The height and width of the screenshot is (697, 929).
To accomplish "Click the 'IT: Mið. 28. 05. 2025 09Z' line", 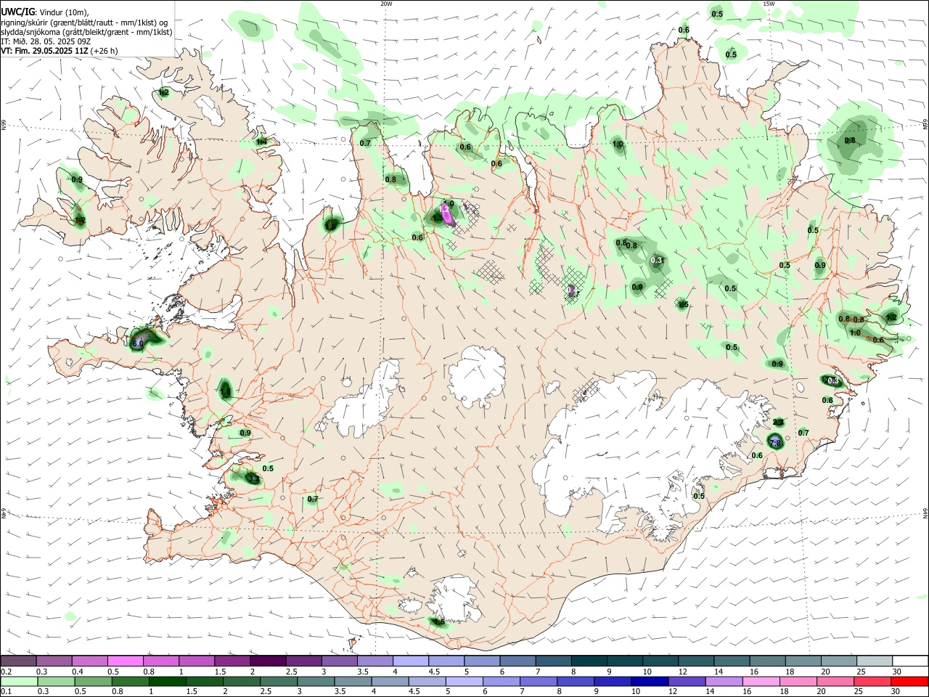I will (45, 41).
